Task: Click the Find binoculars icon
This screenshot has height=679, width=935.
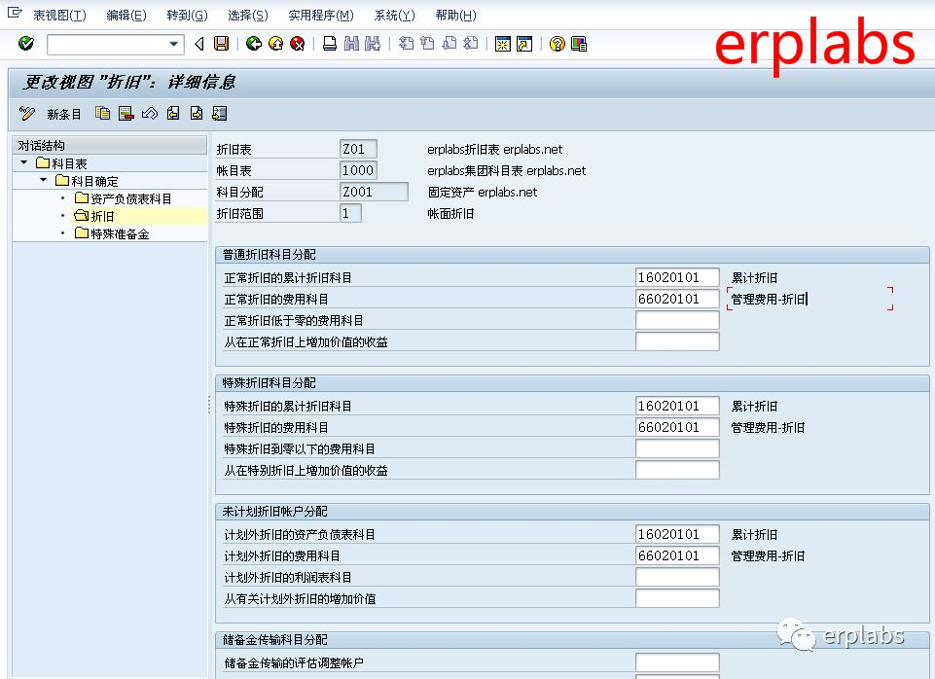Action: pyautogui.click(x=351, y=44)
